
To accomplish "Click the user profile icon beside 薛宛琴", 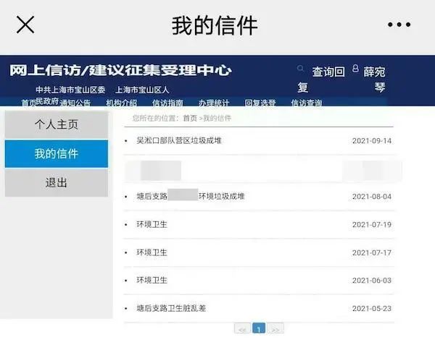I will point(355,69).
